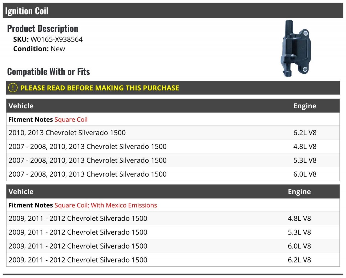This screenshot has width=346, height=278.
Task: Click the first table's Vehicle column header
Action: [x=21, y=106]
